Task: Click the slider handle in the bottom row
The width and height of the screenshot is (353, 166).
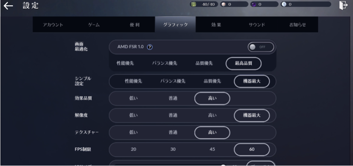Action: pos(223,164)
